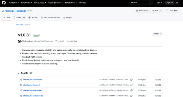183x97 pixels.
Task: Click the Latest release badge
Action: coord(36,35)
